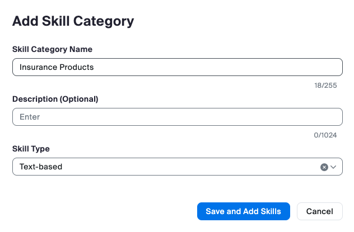The width and height of the screenshot is (354, 232).
Task: Select the 'Description (Optional)' label
Action: [x=55, y=99]
